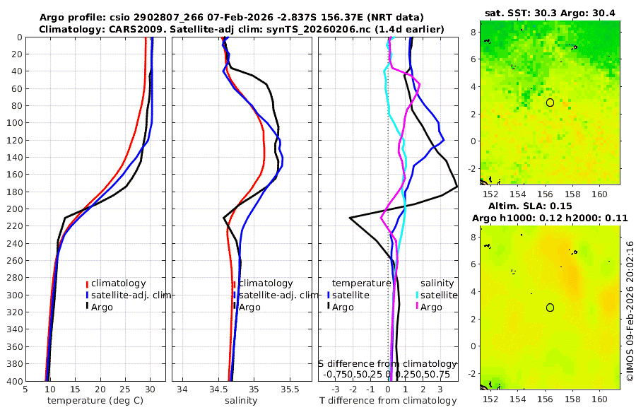The width and height of the screenshot is (636, 410).
Task: Click the float position circle on SLA map
Action: click(x=550, y=307)
